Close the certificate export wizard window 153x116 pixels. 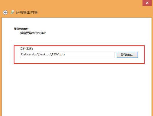[x=147, y=3]
